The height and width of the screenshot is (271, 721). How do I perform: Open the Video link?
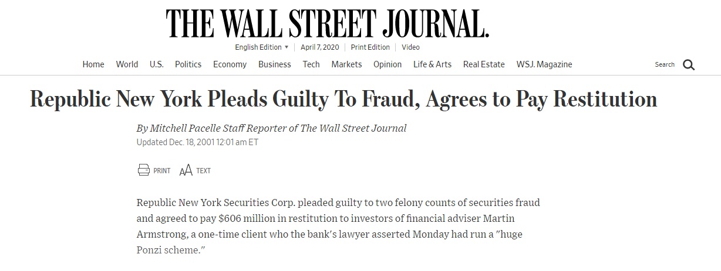[x=410, y=47]
